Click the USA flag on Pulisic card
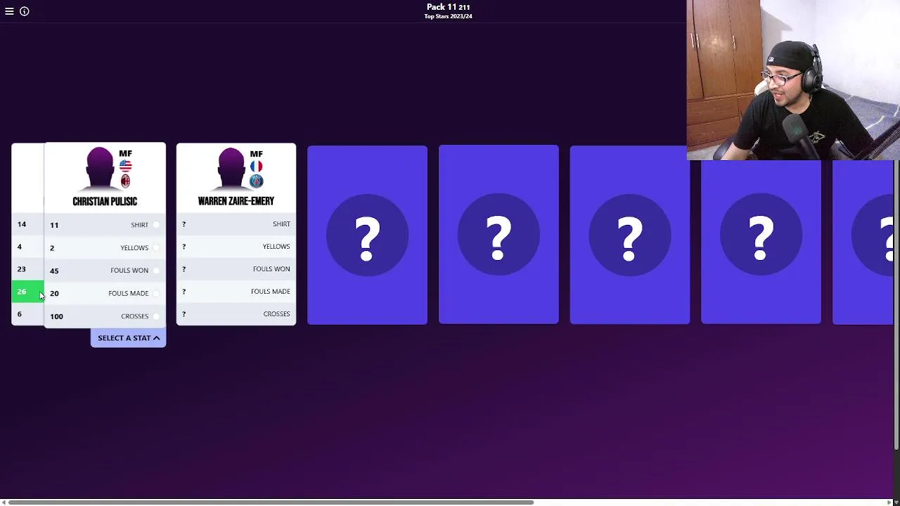This screenshot has width=900, height=506. tap(125, 167)
